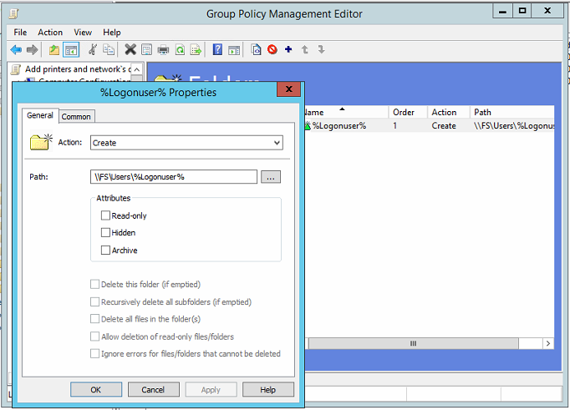The image size is (570, 410).
Task: Click the Help button in dialog
Action: click(x=268, y=390)
